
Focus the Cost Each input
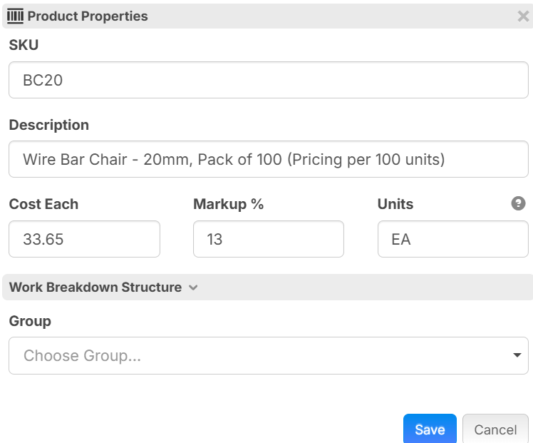84,239
